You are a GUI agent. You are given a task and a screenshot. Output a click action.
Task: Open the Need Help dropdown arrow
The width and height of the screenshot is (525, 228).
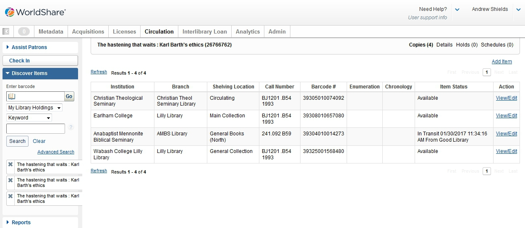pyautogui.click(x=457, y=10)
